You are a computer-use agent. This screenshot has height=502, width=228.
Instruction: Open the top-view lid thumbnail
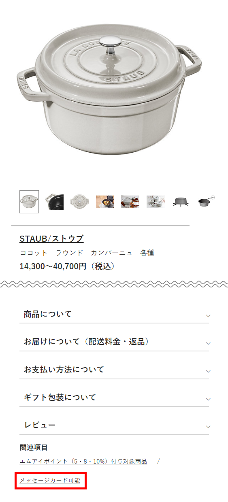pos(80,202)
